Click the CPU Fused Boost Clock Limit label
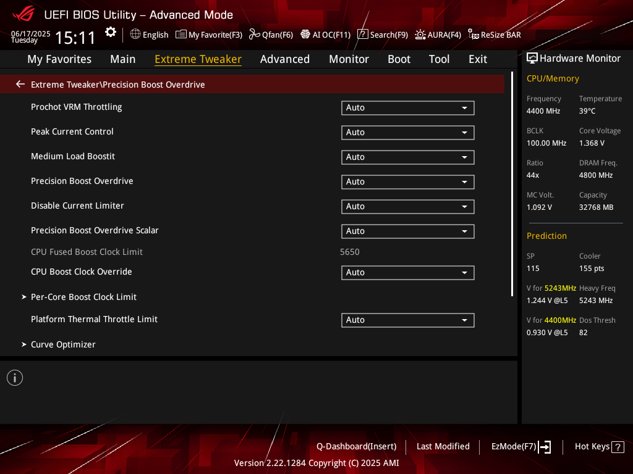 pyautogui.click(x=87, y=252)
